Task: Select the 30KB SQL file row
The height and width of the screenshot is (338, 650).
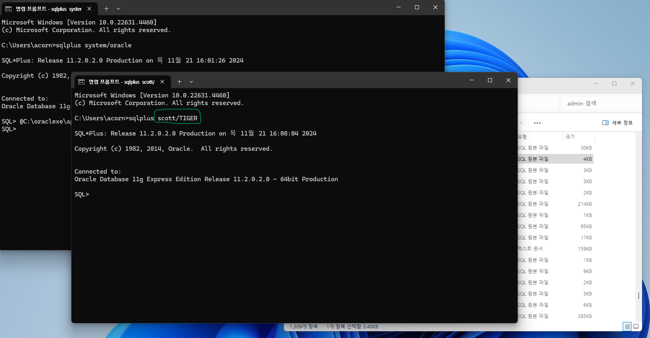Action: coord(555,148)
